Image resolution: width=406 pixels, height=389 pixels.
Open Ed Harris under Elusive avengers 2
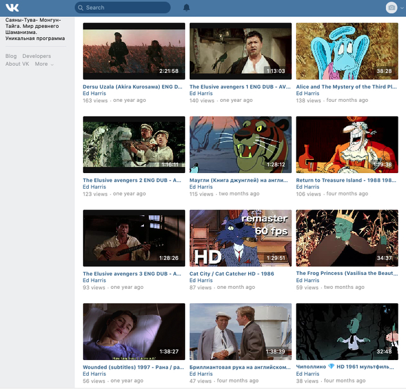click(95, 187)
